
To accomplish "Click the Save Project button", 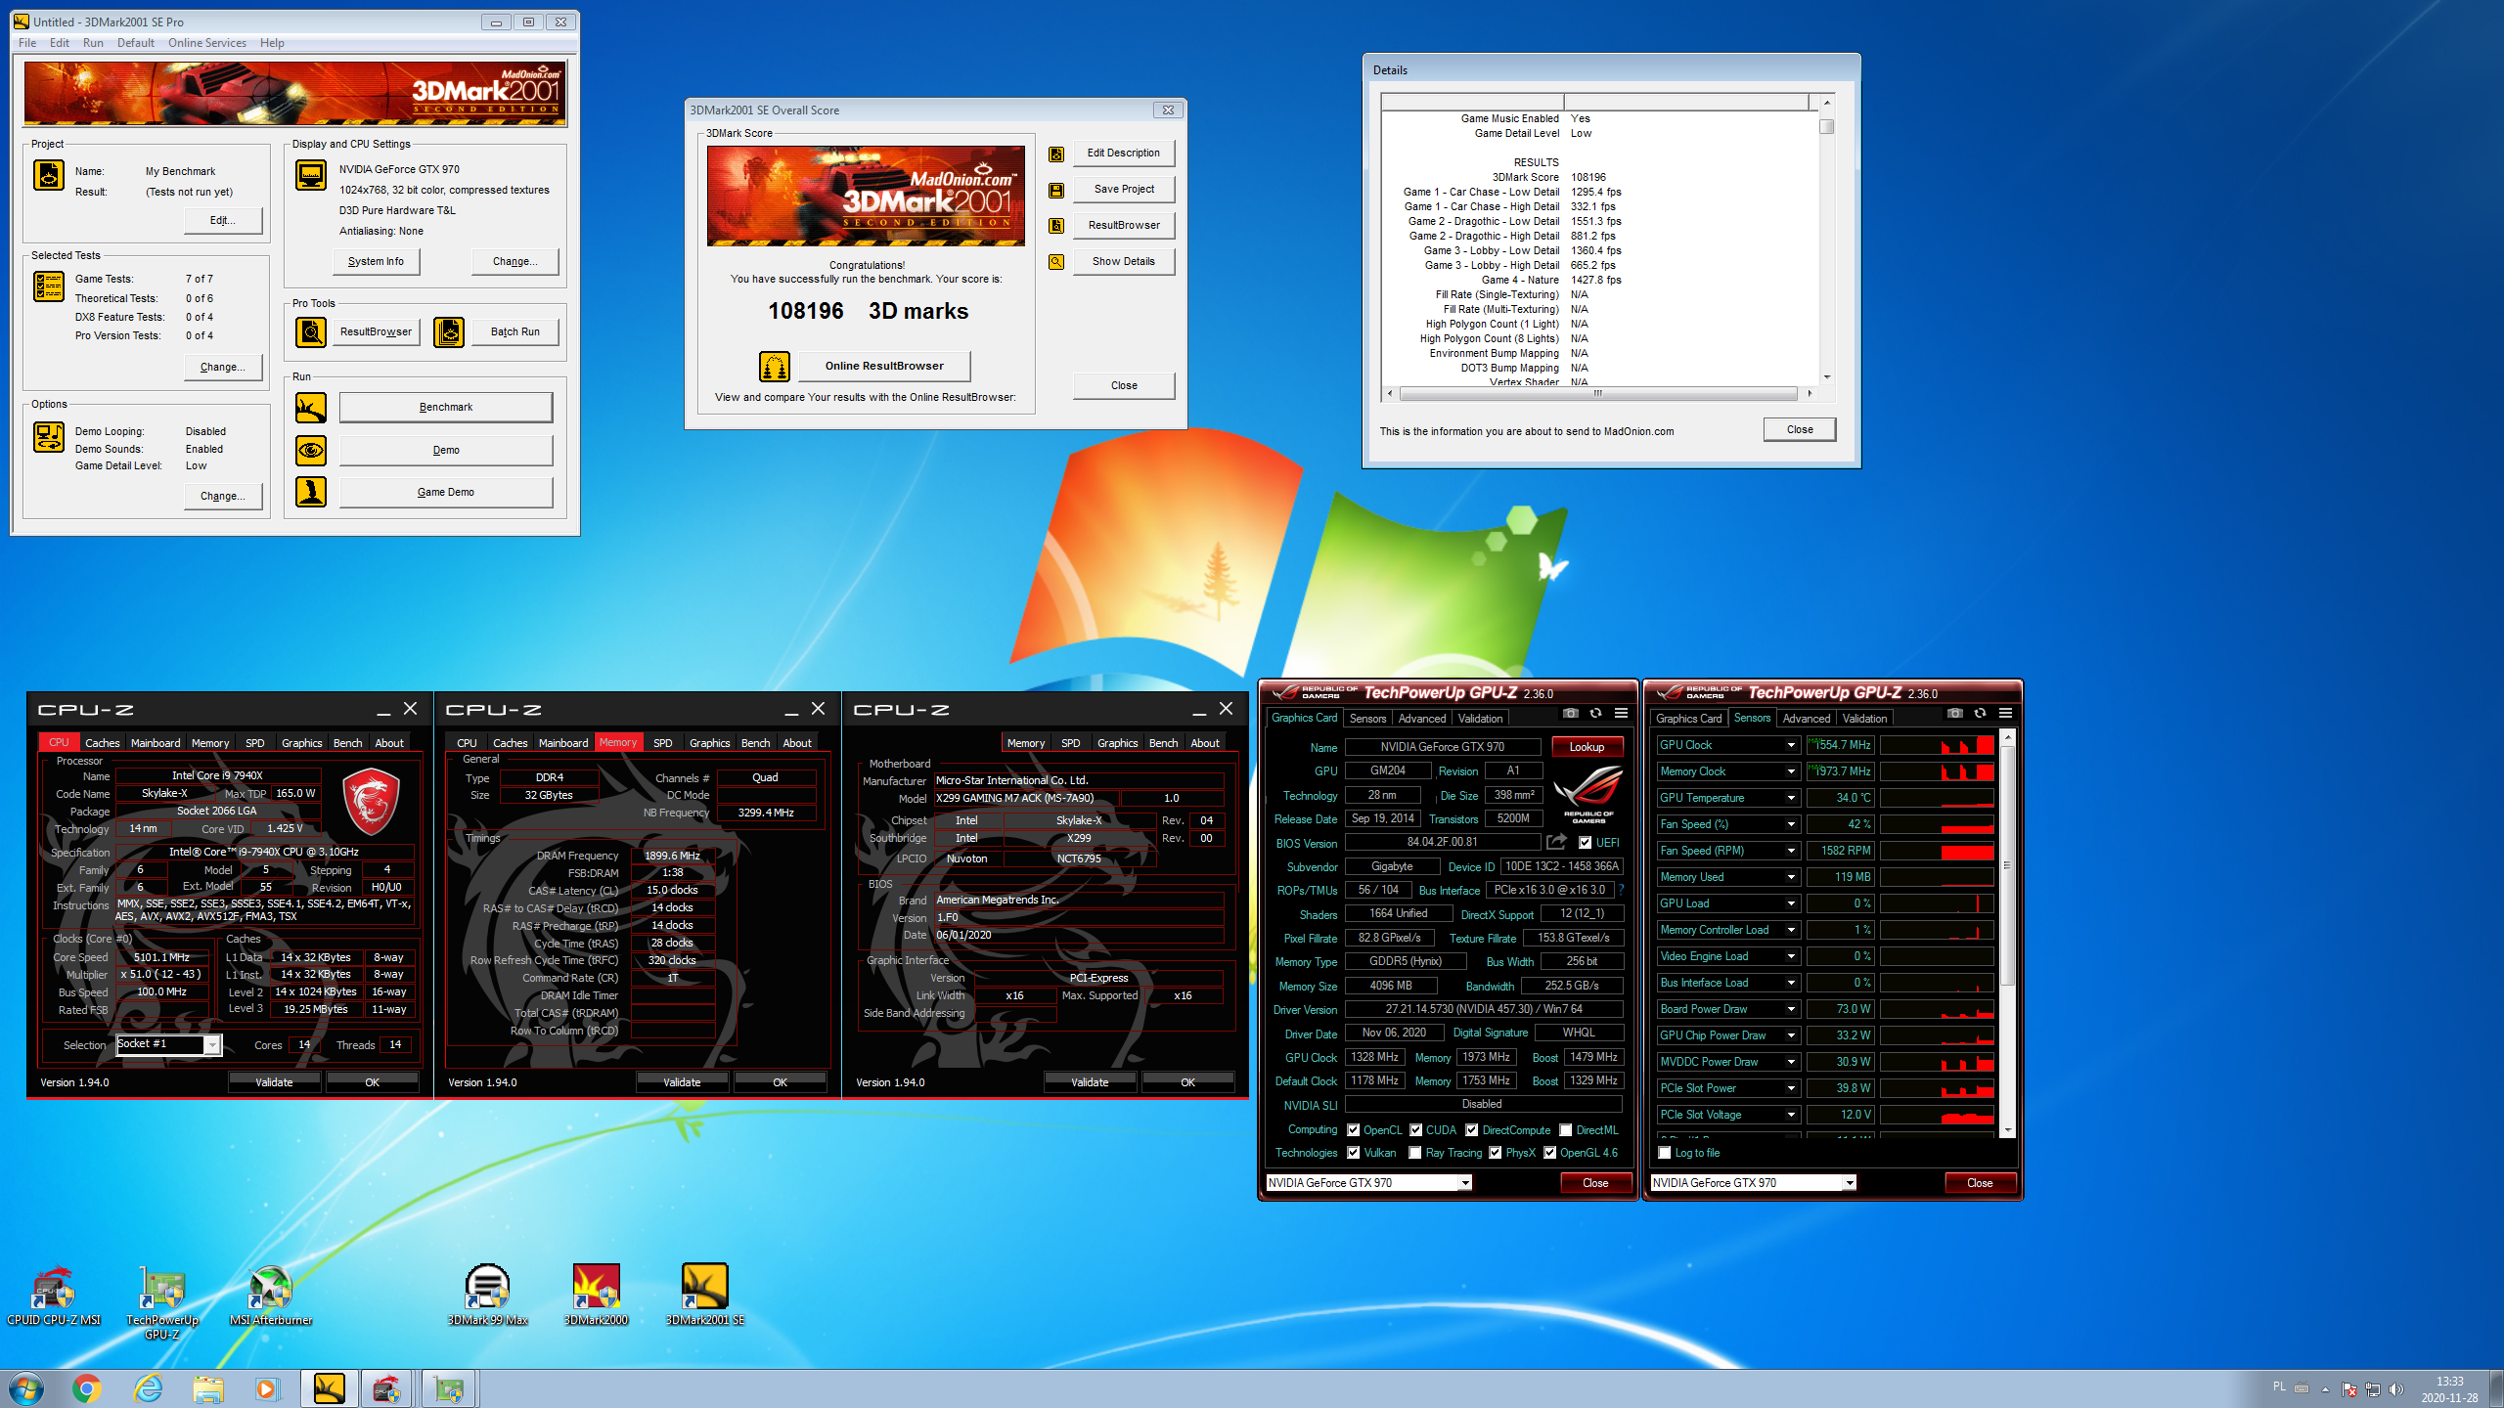I will [x=1124, y=190].
